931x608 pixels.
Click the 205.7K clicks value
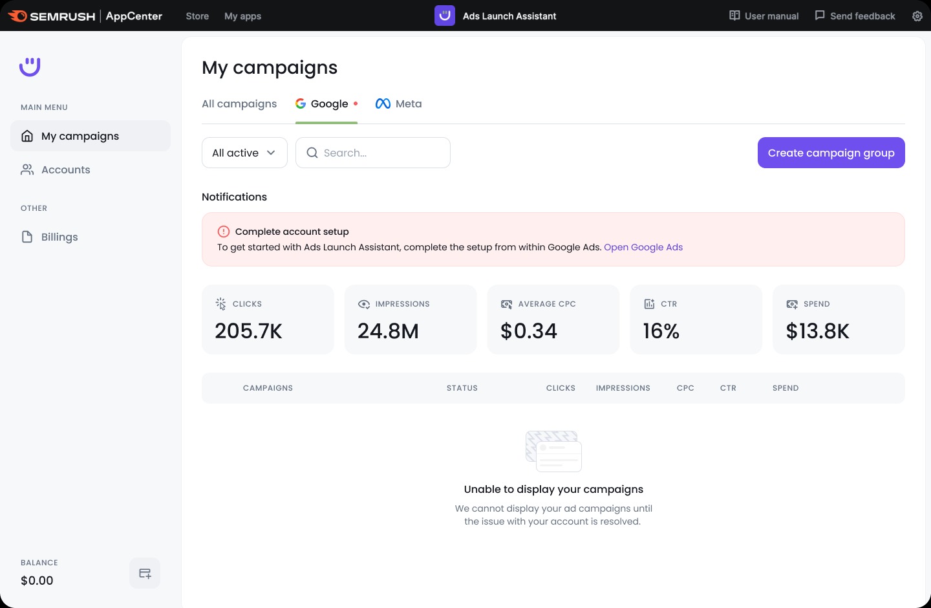tap(249, 331)
